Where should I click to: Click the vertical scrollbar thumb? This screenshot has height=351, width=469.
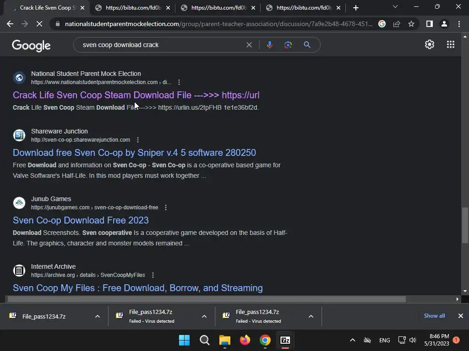point(465,225)
